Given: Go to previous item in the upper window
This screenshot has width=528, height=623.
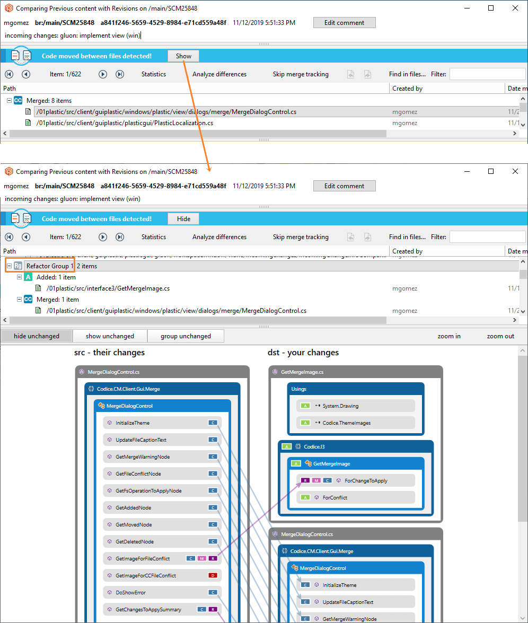Looking at the screenshot, I should [x=26, y=74].
